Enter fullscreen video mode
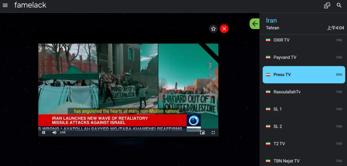347x166 pixels. (x=213, y=133)
